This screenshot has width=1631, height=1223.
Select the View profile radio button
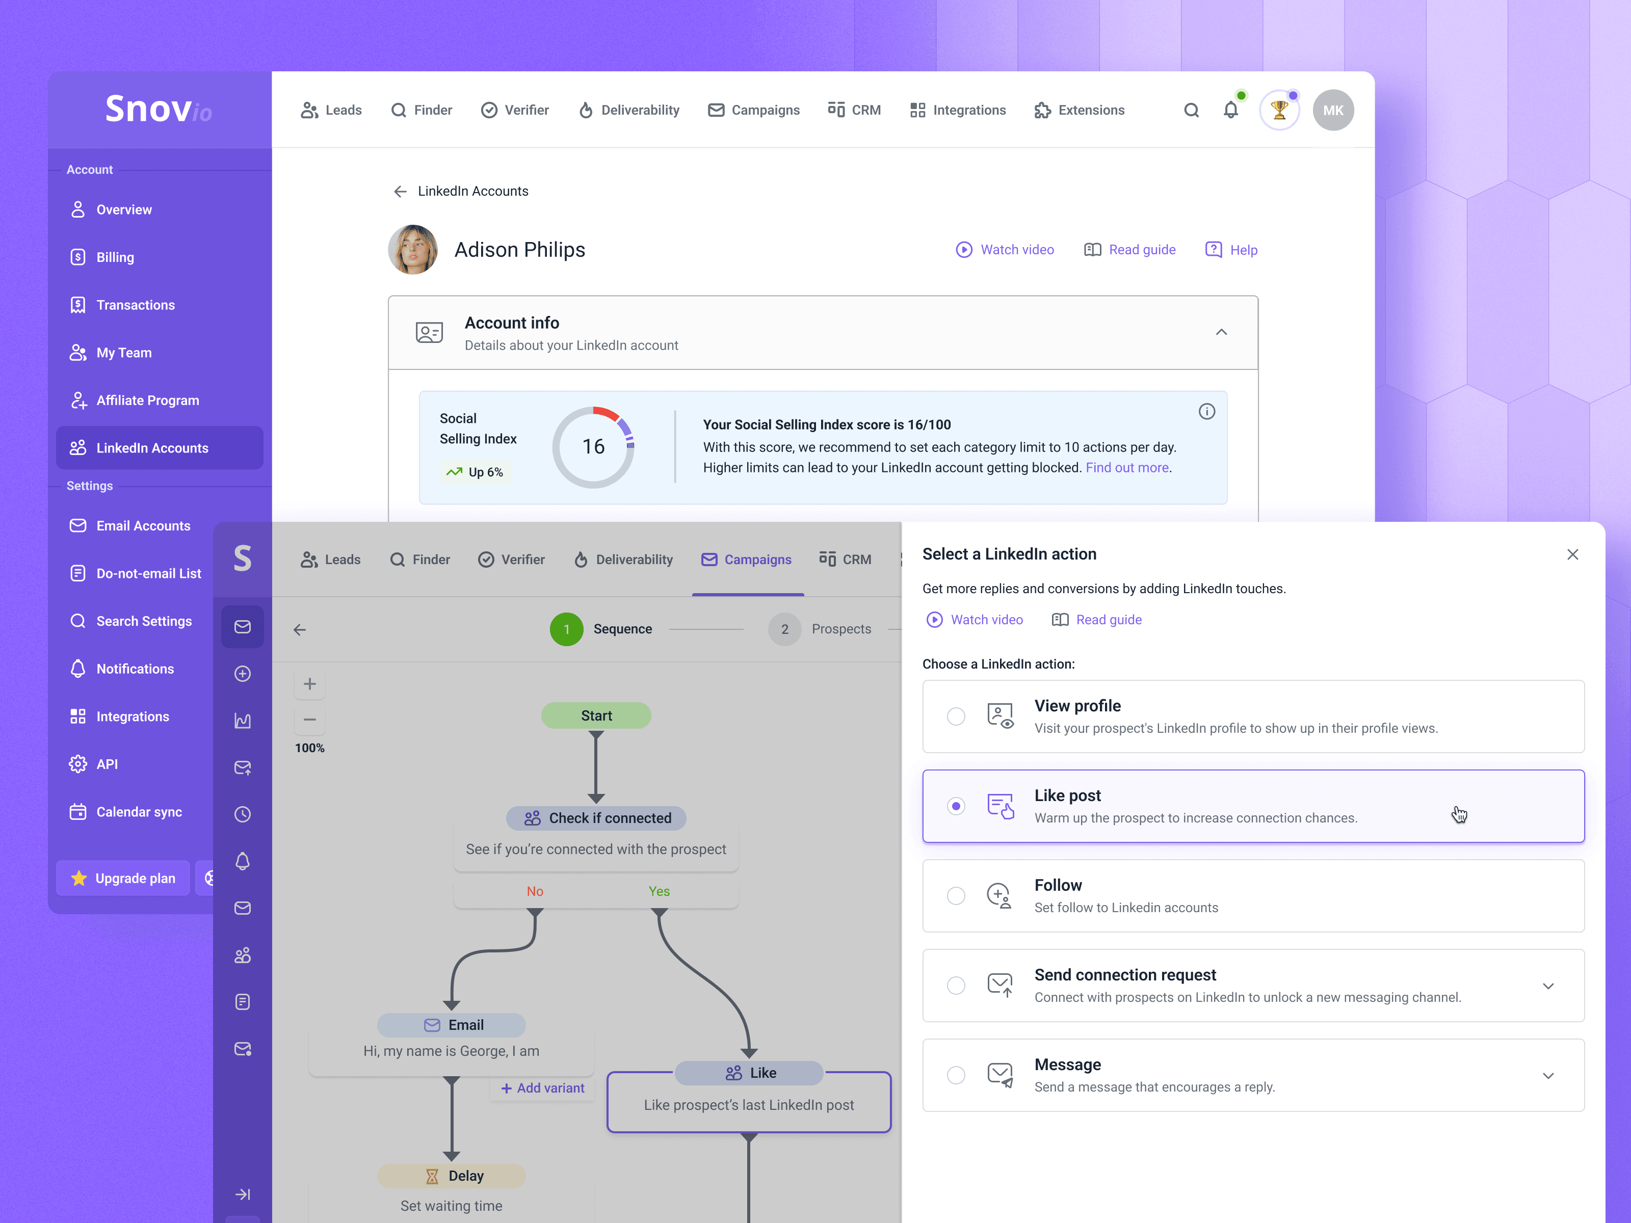pyautogui.click(x=956, y=716)
